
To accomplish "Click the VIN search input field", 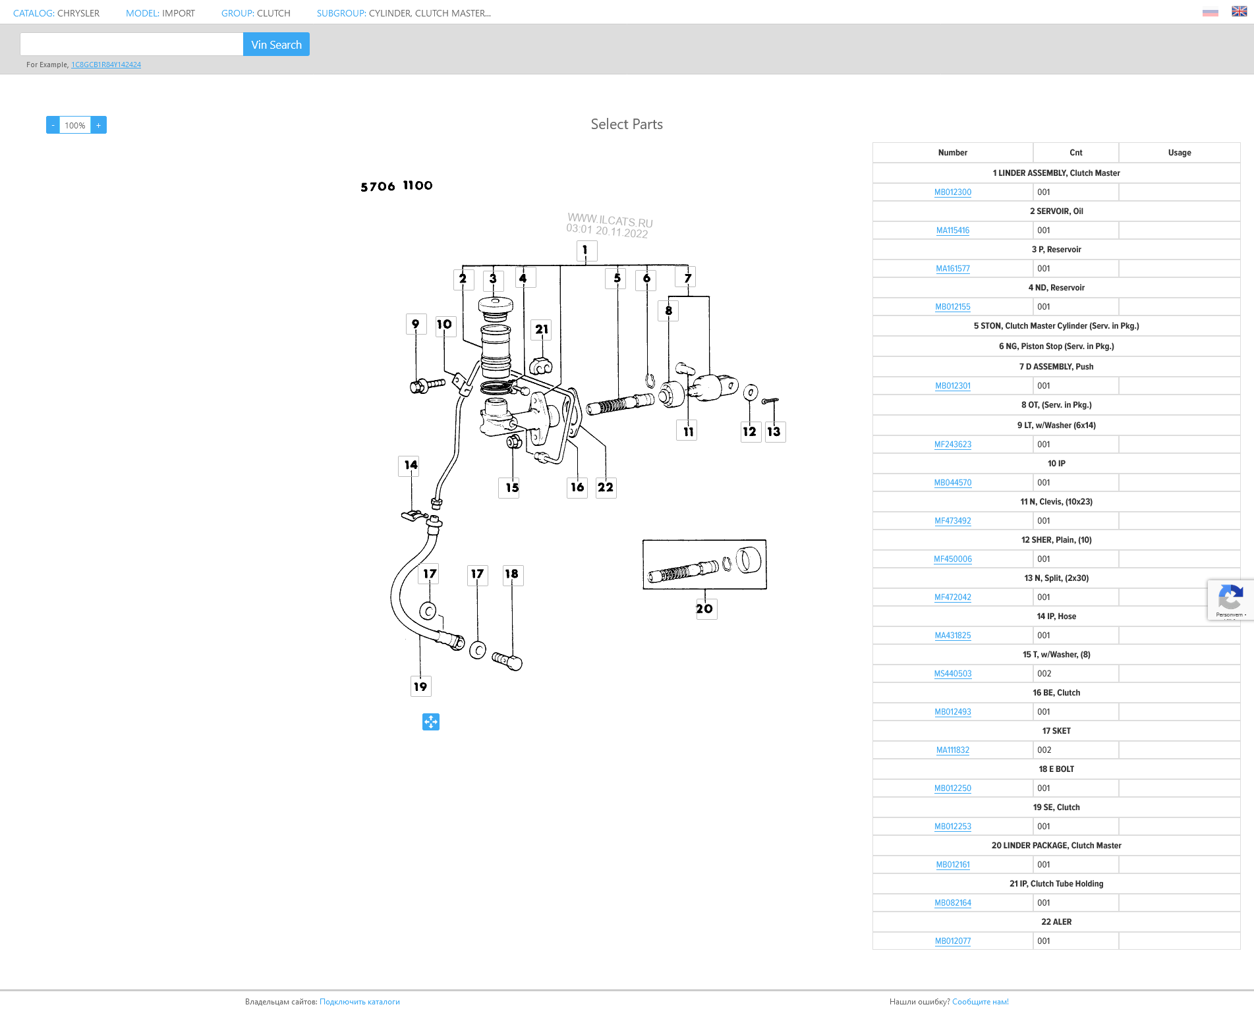I will [132, 44].
